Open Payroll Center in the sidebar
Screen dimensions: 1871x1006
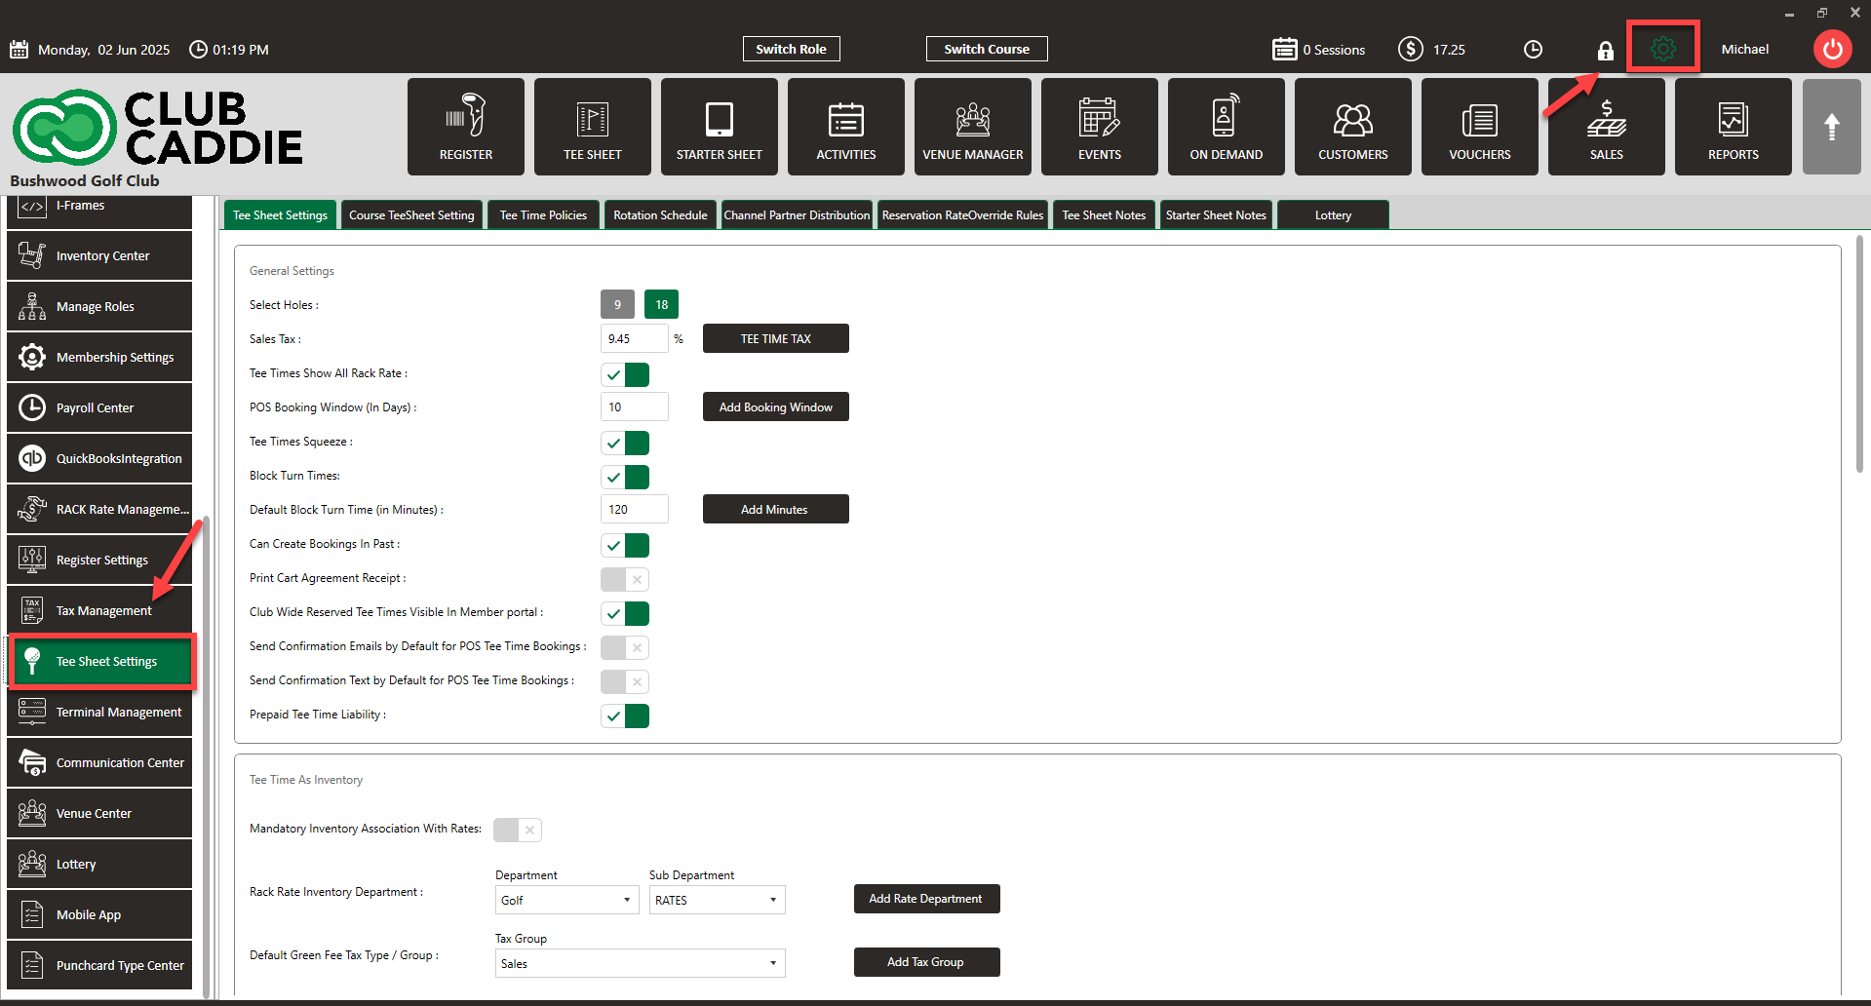[99, 407]
